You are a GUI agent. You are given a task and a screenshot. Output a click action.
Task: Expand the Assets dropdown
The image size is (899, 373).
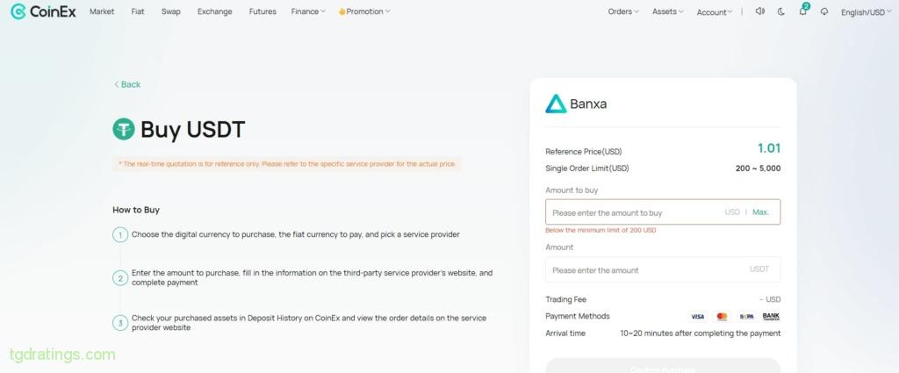pyautogui.click(x=667, y=11)
